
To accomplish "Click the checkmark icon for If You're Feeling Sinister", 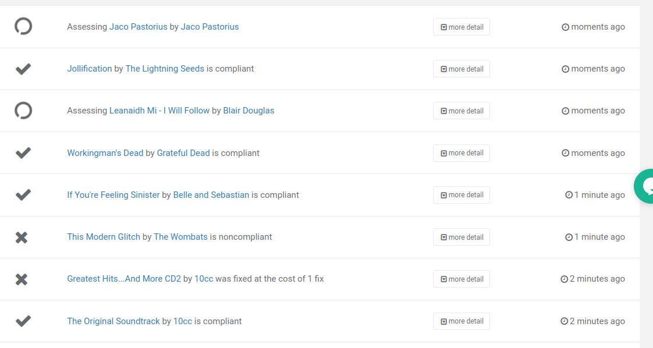I will click(x=23, y=195).
